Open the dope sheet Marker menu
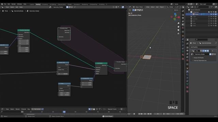Image resolution: width=218 pixels, height=122 pixels. tap(18, 109)
